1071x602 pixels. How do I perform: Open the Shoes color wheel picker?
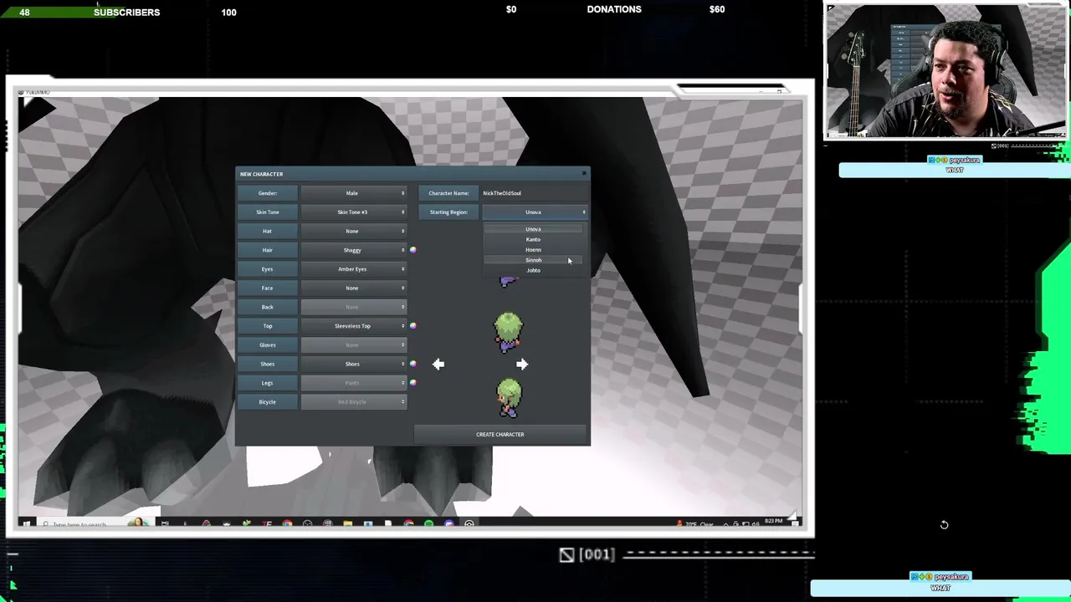click(x=413, y=364)
